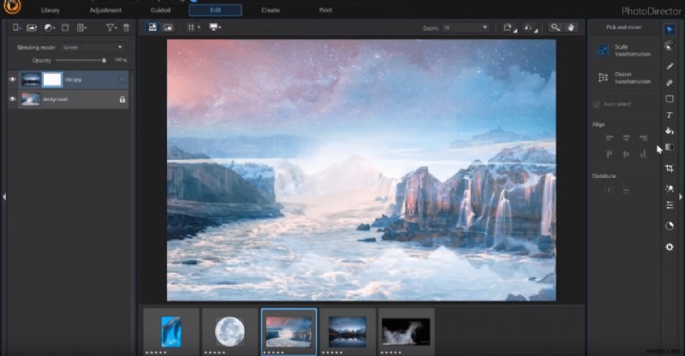
Task: Select the Gradient tool
Action: tap(670, 147)
